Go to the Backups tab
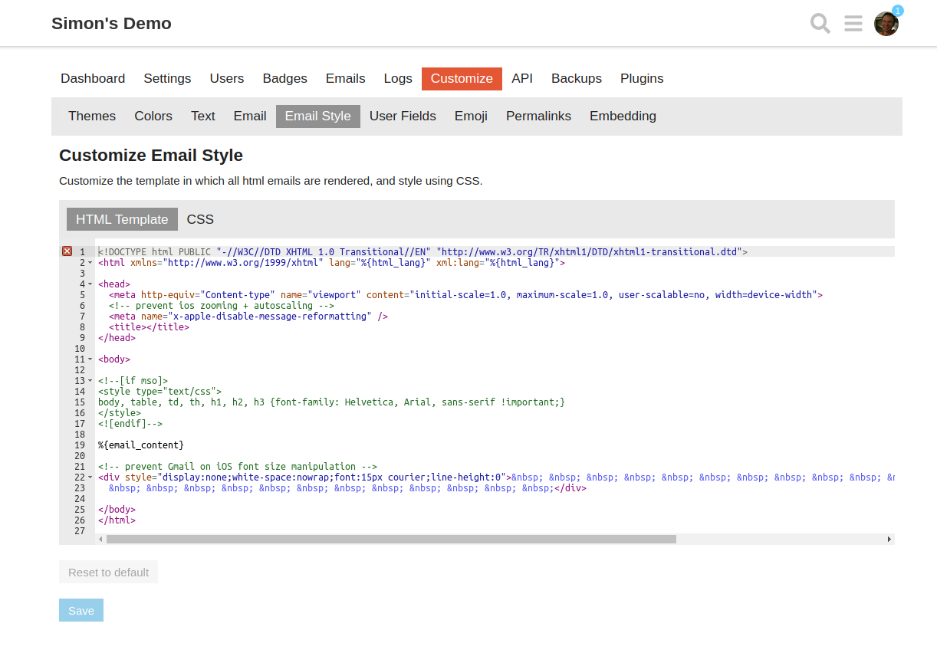Image resolution: width=937 pixels, height=653 pixels. pyautogui.click(x=577, y=78)
